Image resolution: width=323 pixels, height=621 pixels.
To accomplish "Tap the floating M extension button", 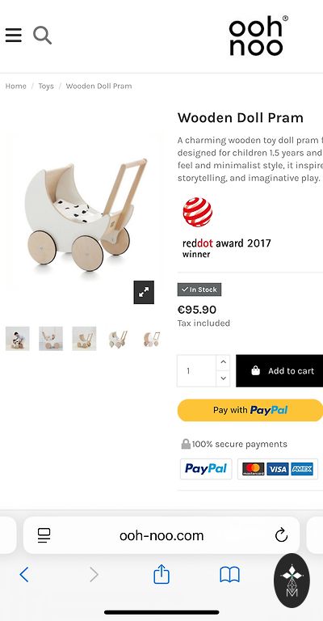I will pos(292,581).
